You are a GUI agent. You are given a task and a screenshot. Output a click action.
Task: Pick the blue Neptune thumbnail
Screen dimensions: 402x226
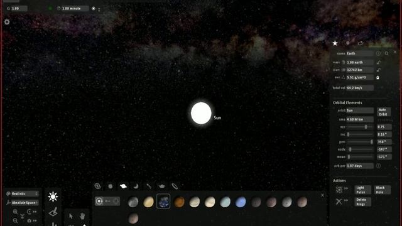[x=241, y=202]
